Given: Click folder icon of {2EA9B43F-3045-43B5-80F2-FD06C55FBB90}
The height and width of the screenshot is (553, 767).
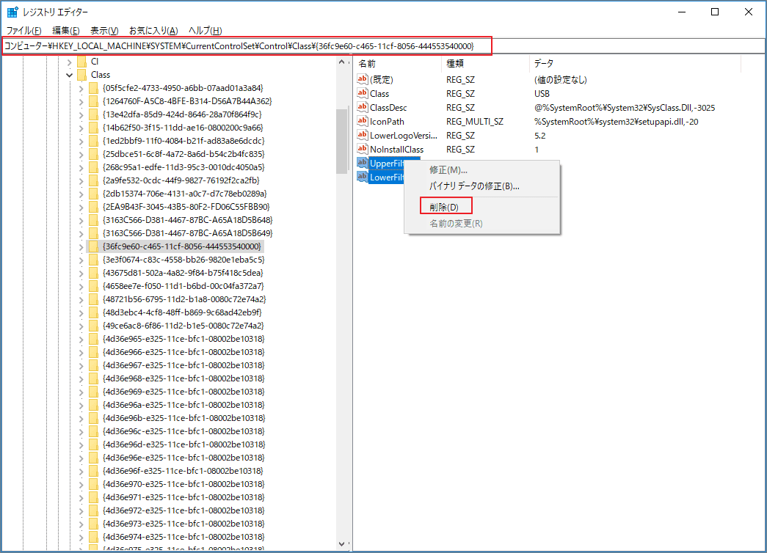Looking at the screenshot, I should 93,207.
